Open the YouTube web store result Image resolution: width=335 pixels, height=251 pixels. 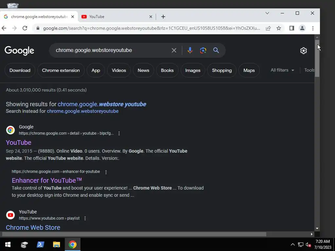coord(19,142)
